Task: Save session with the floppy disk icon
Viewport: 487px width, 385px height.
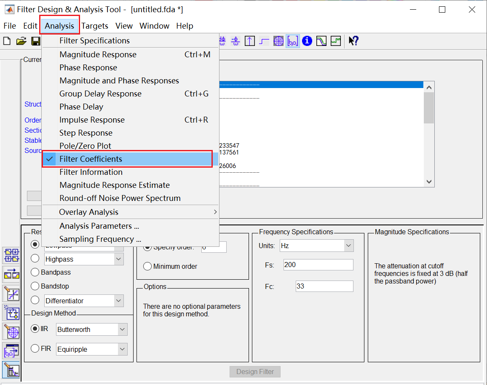Action: [x=36, y=41]
